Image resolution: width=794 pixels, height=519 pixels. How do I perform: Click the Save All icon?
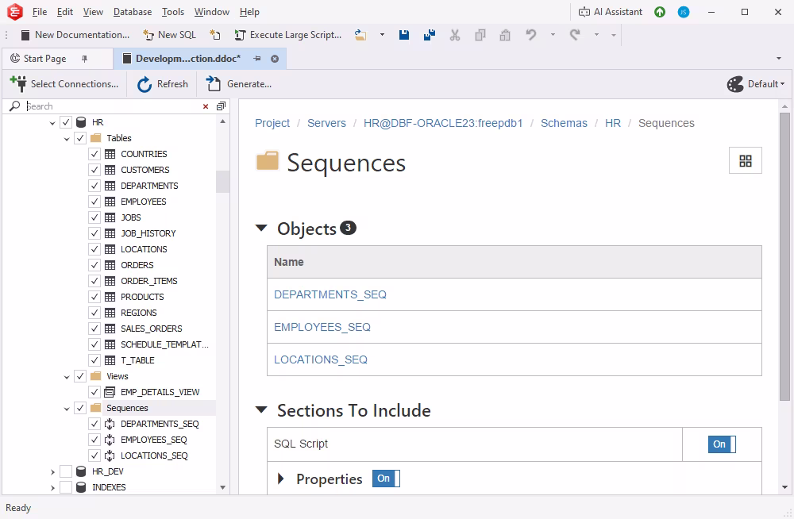tap(430, 35)
